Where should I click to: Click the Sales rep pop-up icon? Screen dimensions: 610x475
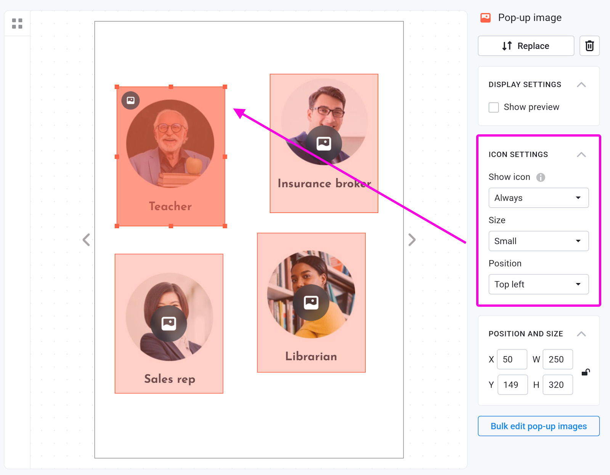(169, 324)
